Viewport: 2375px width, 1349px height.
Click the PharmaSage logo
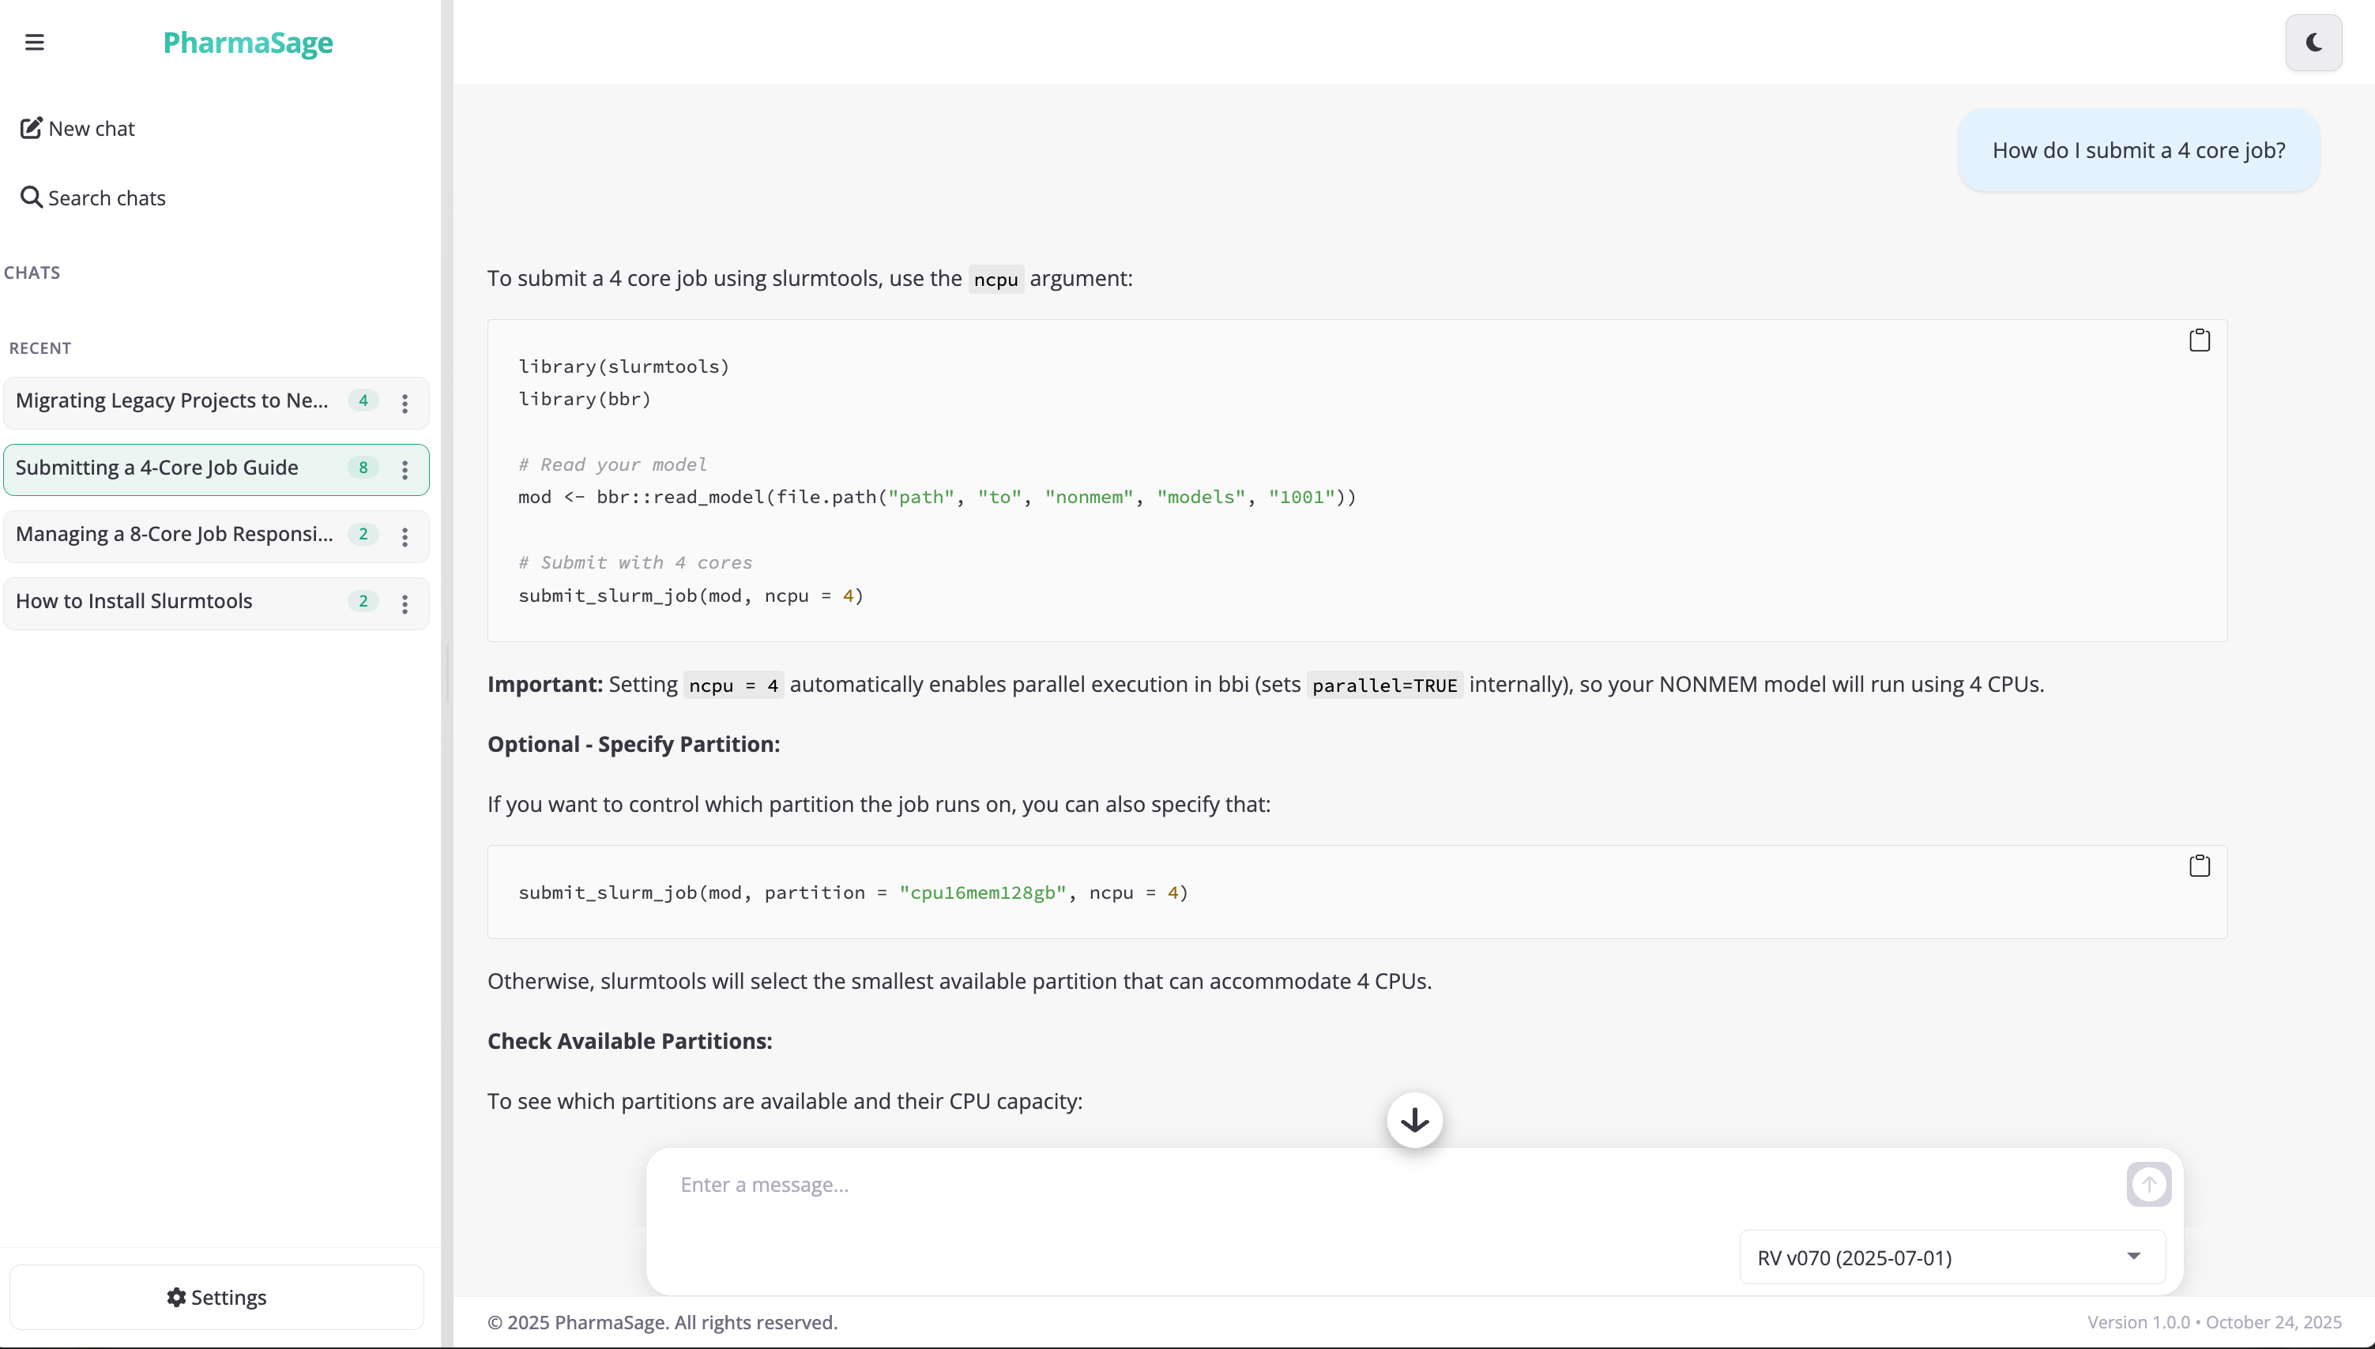pos(247,43)
